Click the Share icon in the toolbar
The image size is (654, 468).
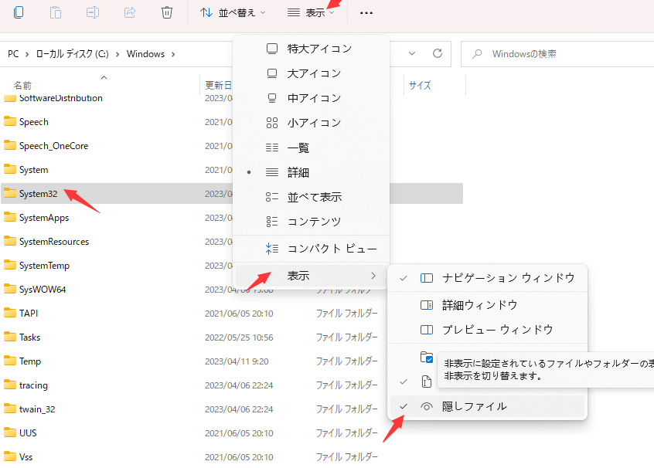[130, 12]
